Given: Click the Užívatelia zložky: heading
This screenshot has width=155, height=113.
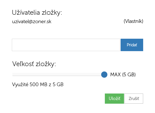Looking at the screenshot, I should pos(37,13).
